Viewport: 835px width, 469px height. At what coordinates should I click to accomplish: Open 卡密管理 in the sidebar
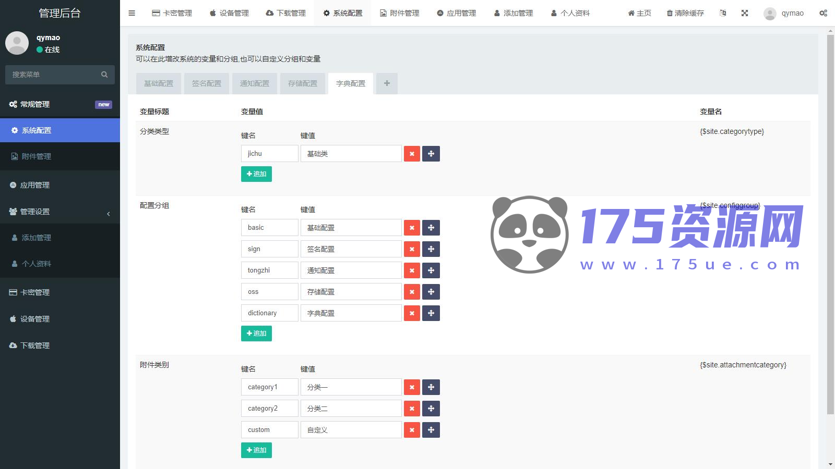[60, 292]
